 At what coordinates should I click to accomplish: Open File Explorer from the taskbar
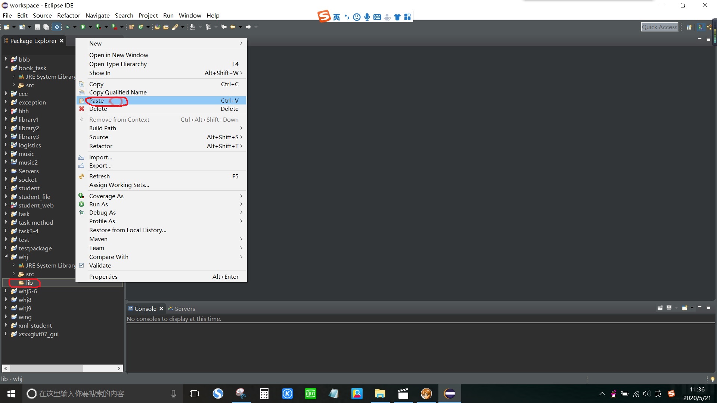click(380, 394)
